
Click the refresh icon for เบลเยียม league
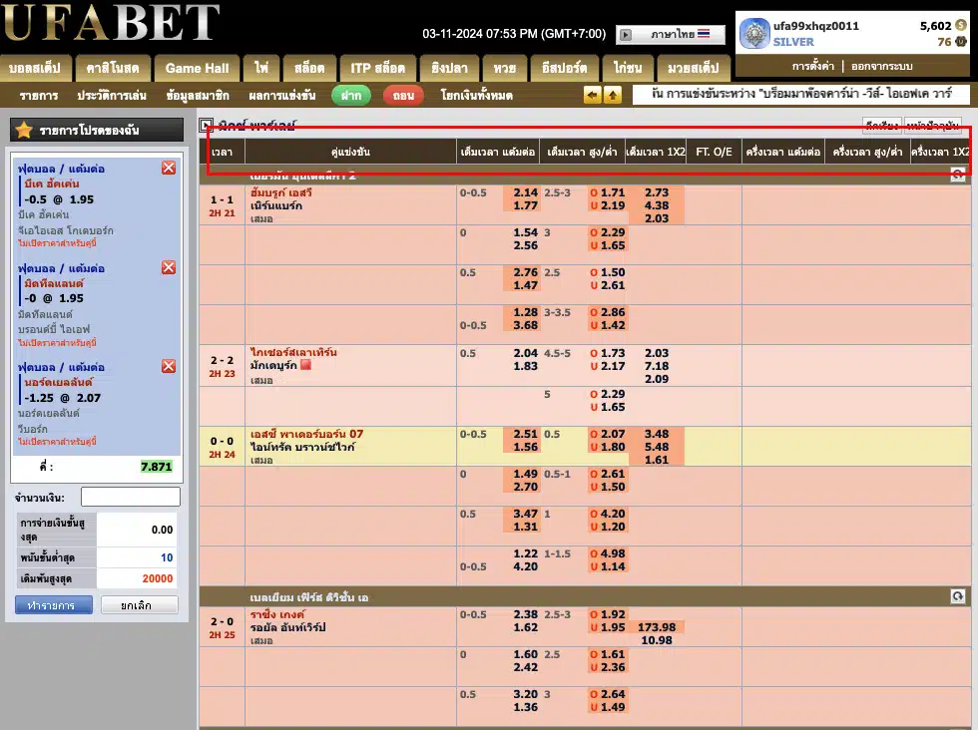(957, 596)
